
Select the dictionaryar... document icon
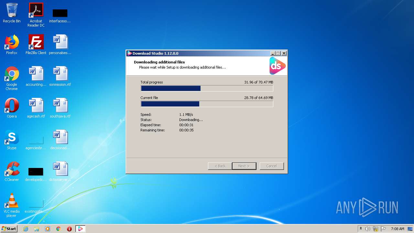tap(60, 172)
